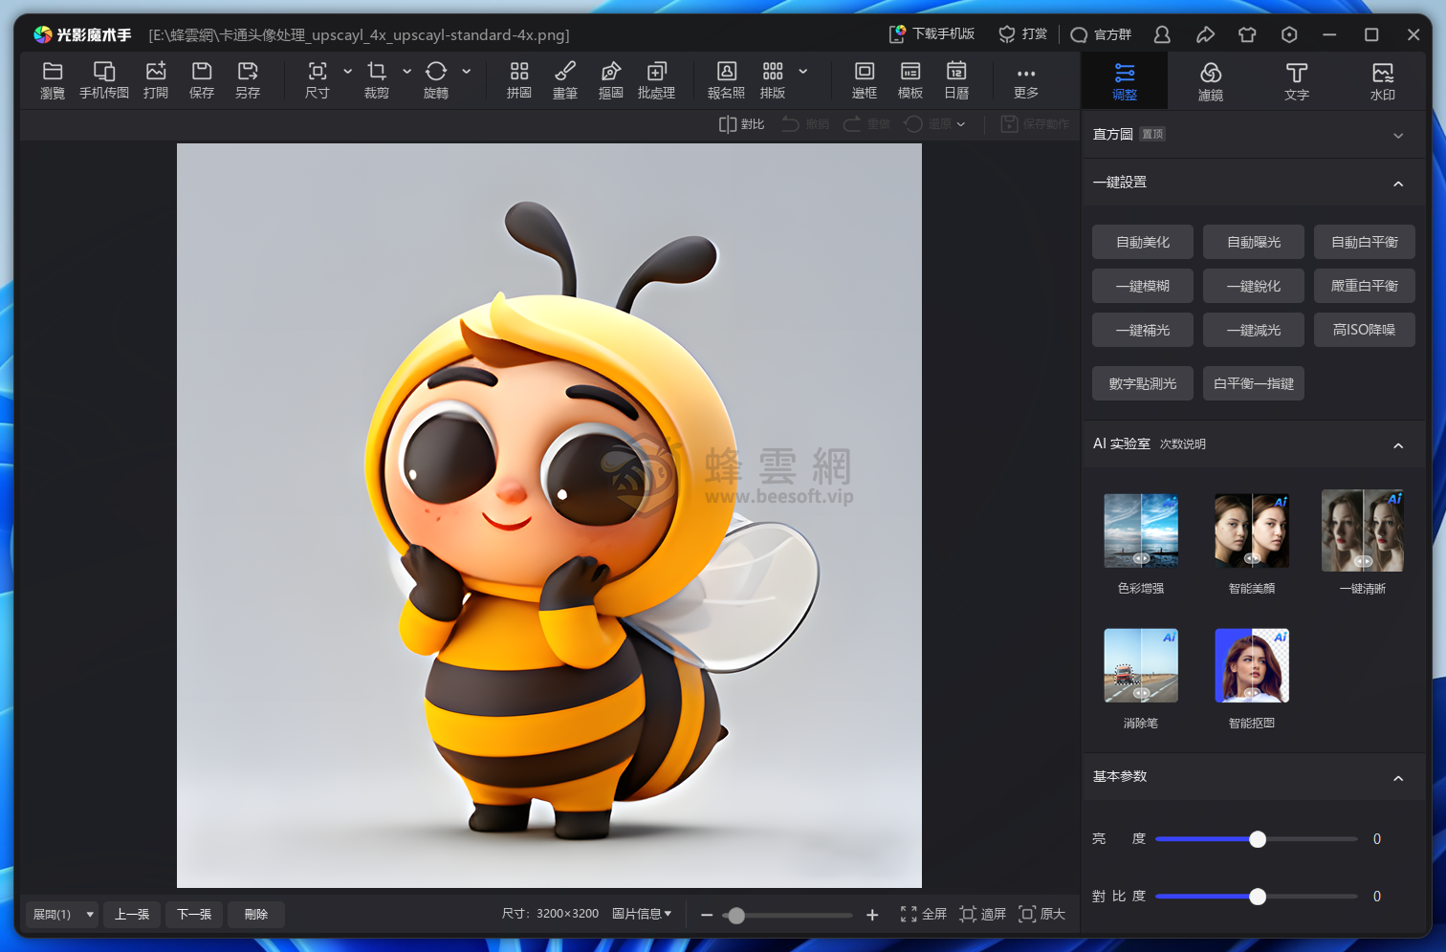Viewport: 1446px width, 952px height.
Task: Open the 畫筆 brush tool
Action: (565, 80)
